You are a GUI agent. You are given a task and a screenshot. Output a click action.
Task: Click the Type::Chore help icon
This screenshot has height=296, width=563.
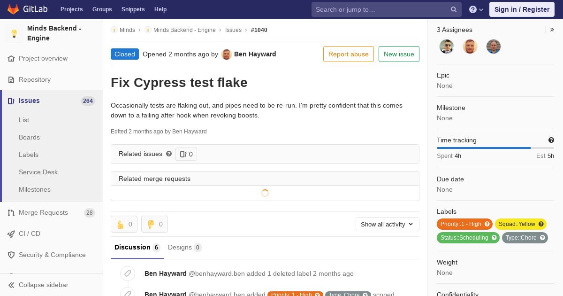pyautogui.click(x=543, y=238)
